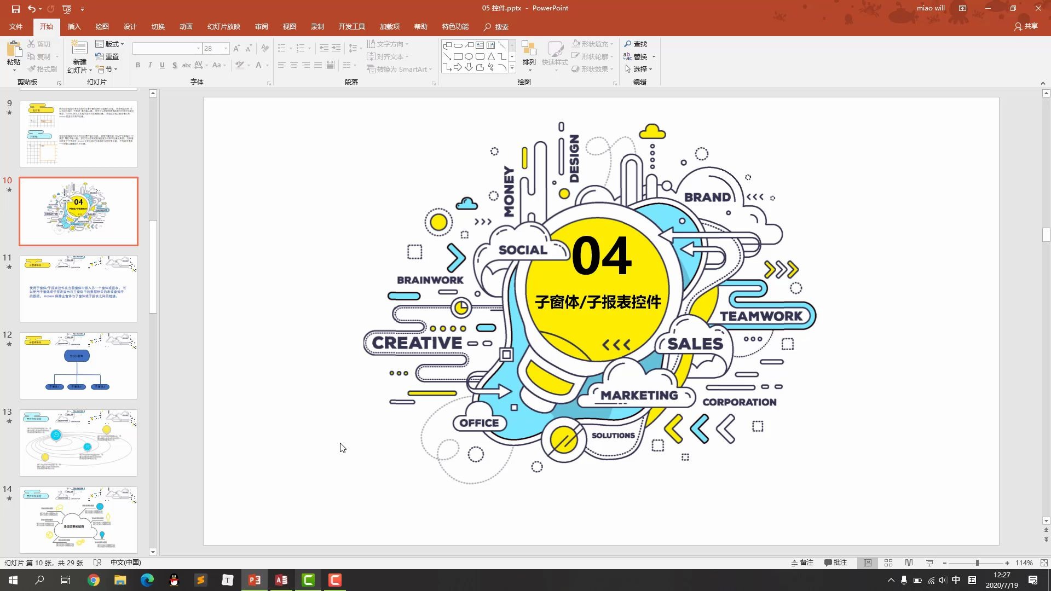Toggle Center alignment
The width and height of the screenshot is (1051, 591).
tap(294, 65)
